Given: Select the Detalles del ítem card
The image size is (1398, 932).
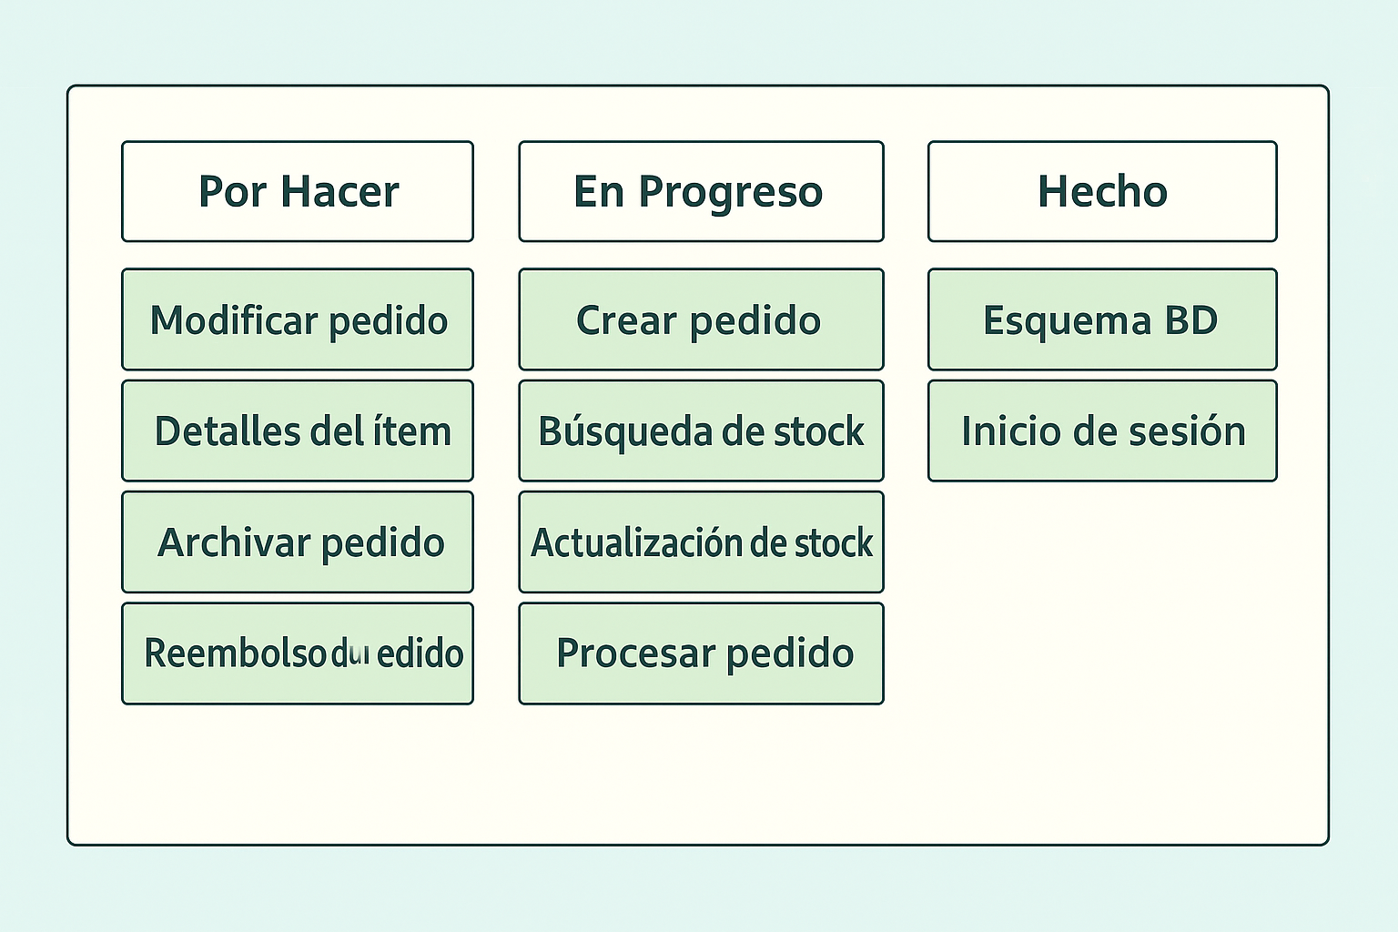Looking at the screenshot, I should tap(298, 431).
